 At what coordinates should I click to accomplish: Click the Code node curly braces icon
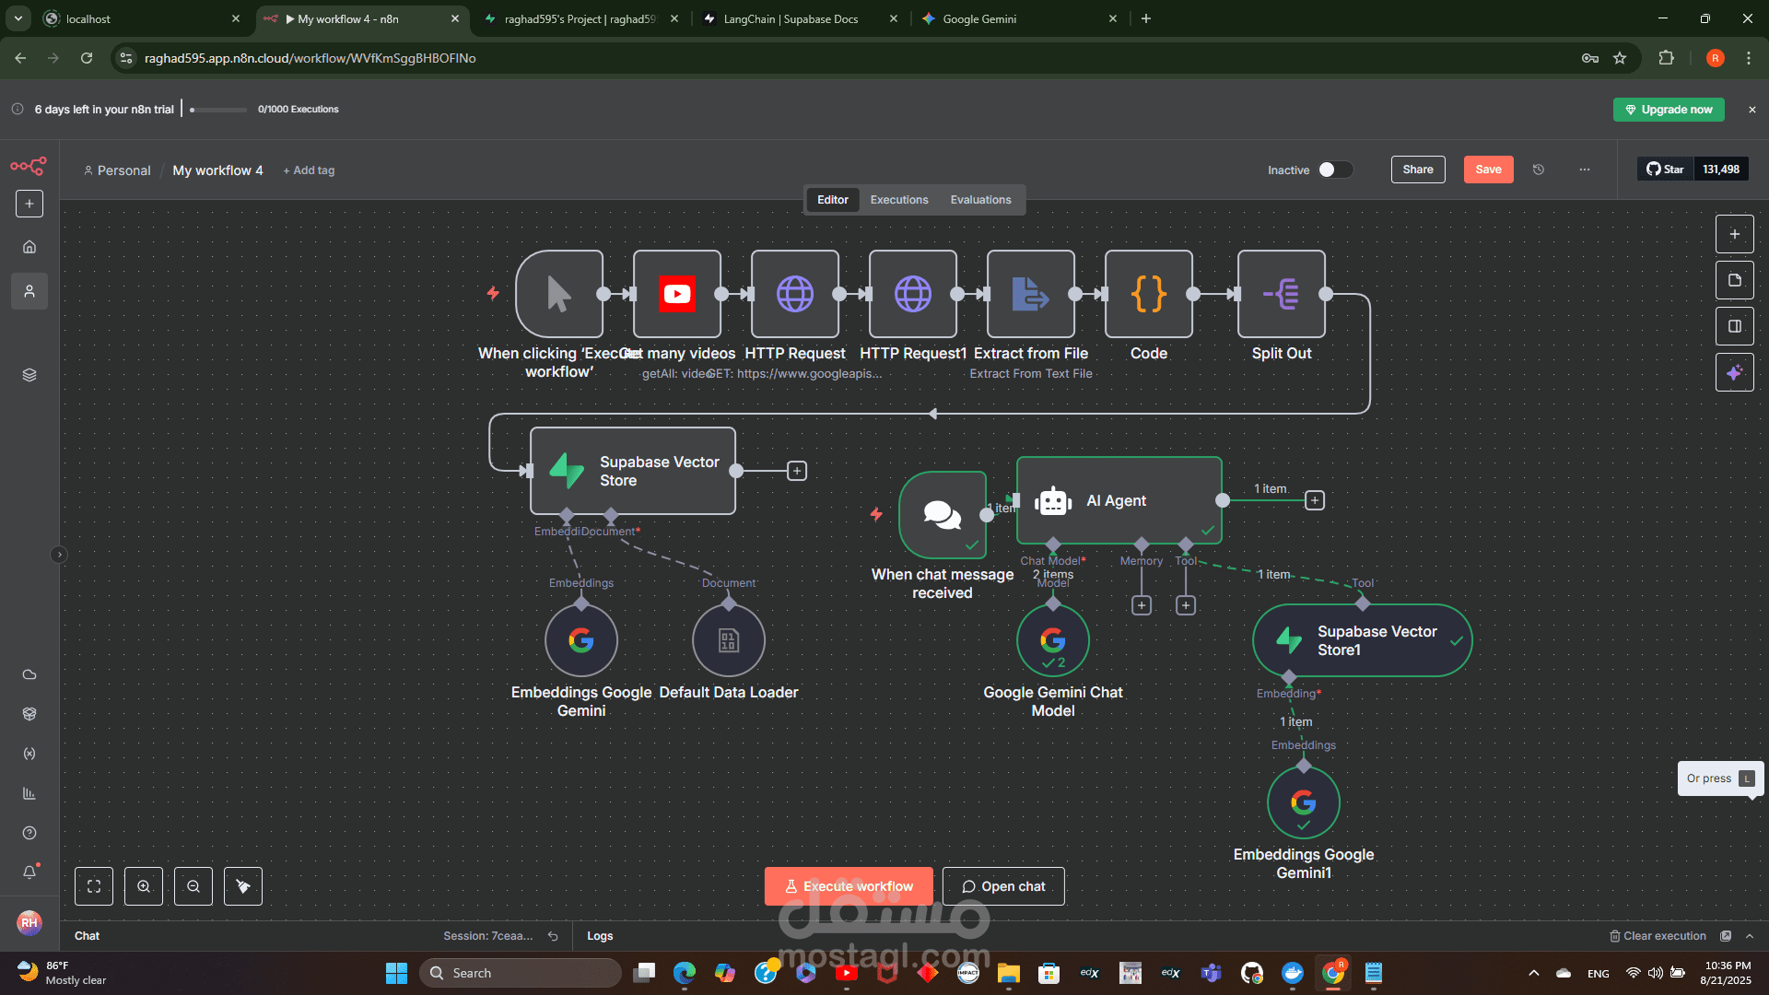click(1149, 294)
